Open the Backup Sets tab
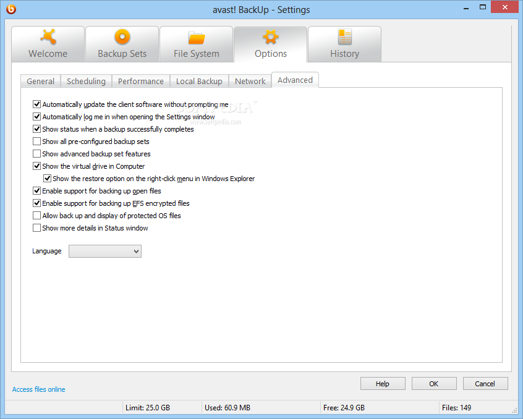 coord(122,44)
